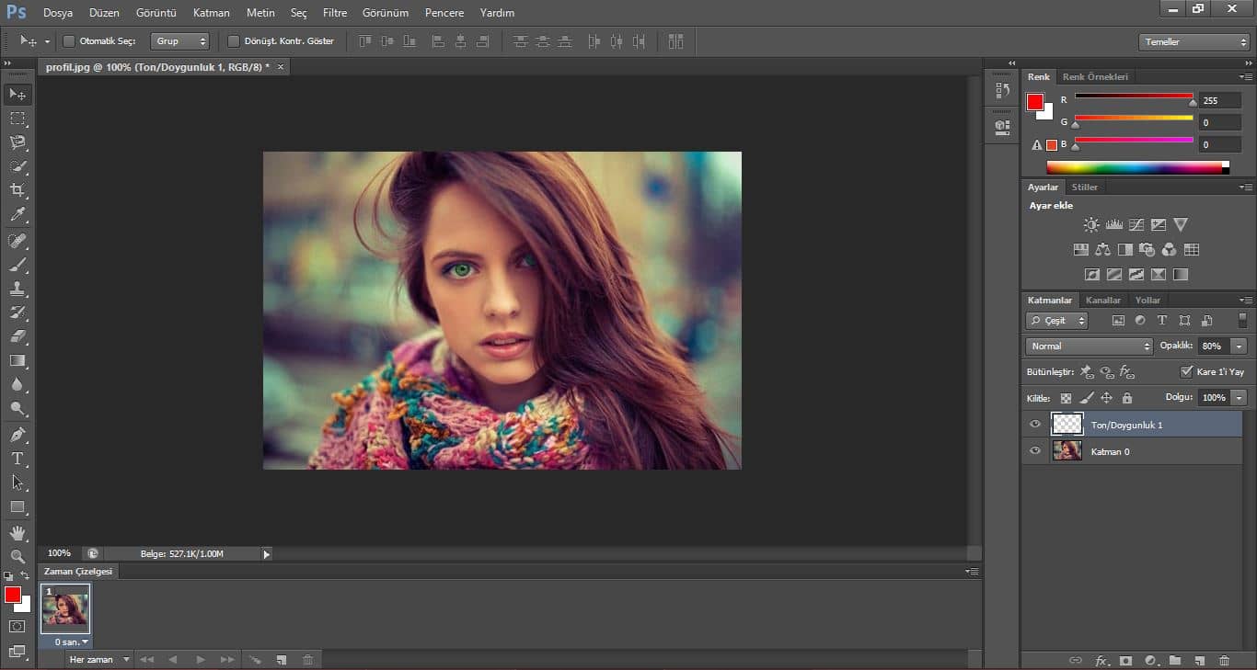The image size is (1257, 670).
Task: Click the Brightness/Contrast adjustment icon
Action: (x=1091, y=224)
